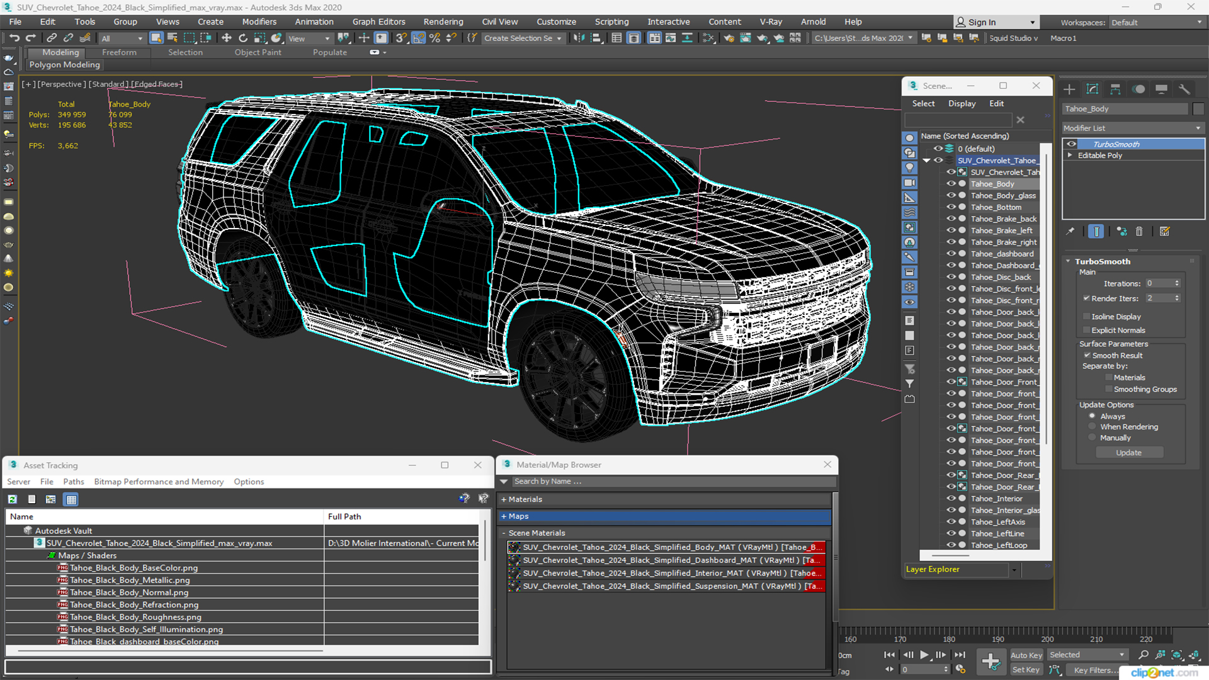Hide Tahoe_Interior using its eye icon
This screenshot has width=1209, height=680.
(951, 499)
